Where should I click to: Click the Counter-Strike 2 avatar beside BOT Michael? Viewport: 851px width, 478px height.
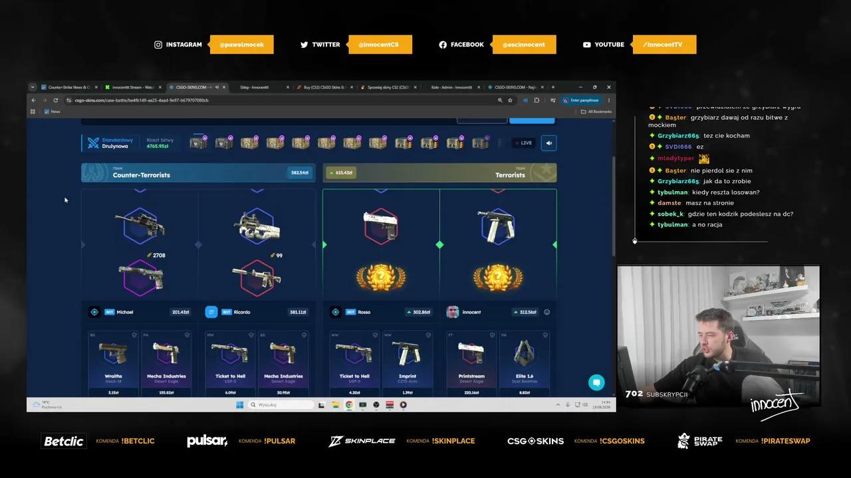pos(94,312)
